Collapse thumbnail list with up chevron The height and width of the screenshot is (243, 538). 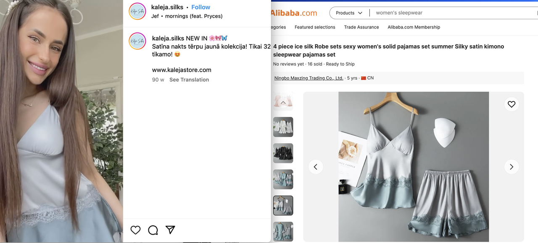coord(283,103)
